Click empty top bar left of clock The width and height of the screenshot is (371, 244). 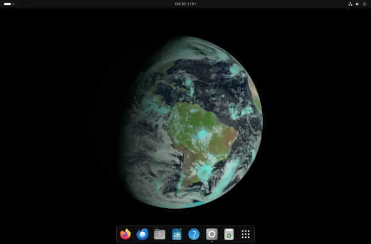point(95,4)
